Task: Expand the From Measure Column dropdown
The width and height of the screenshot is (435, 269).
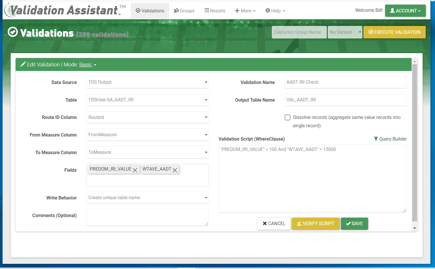Action: (148, 135)
